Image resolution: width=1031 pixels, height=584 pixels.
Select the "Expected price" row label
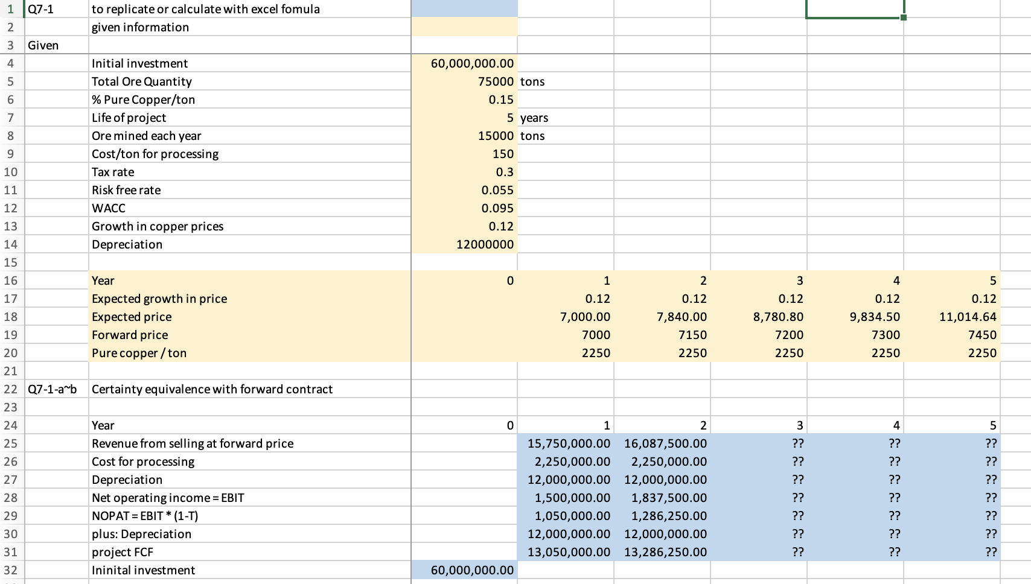tap(132, 317)
